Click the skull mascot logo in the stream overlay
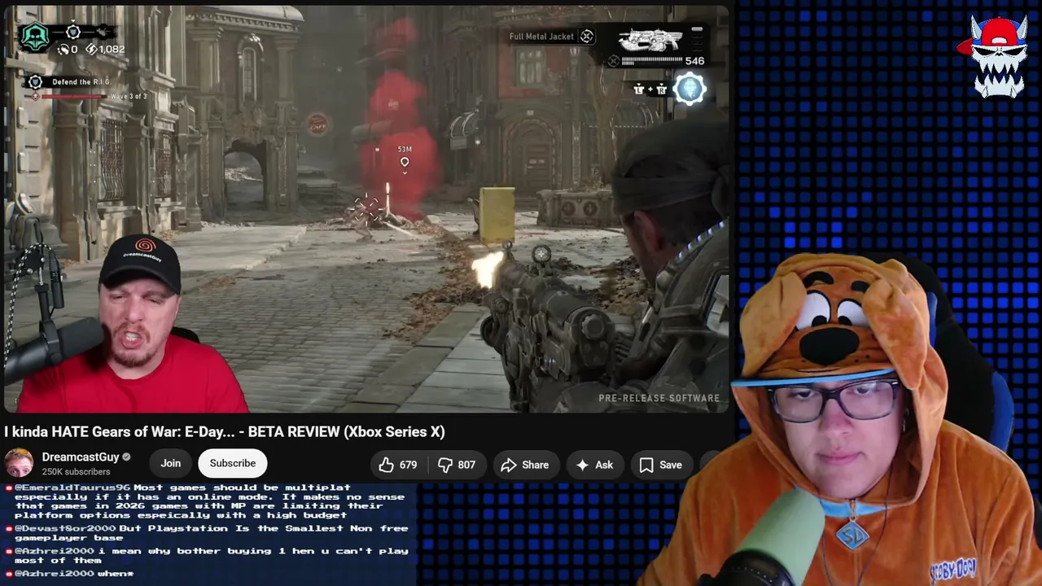The height and width of the screenshot is (586, 1042). point(998,55)
